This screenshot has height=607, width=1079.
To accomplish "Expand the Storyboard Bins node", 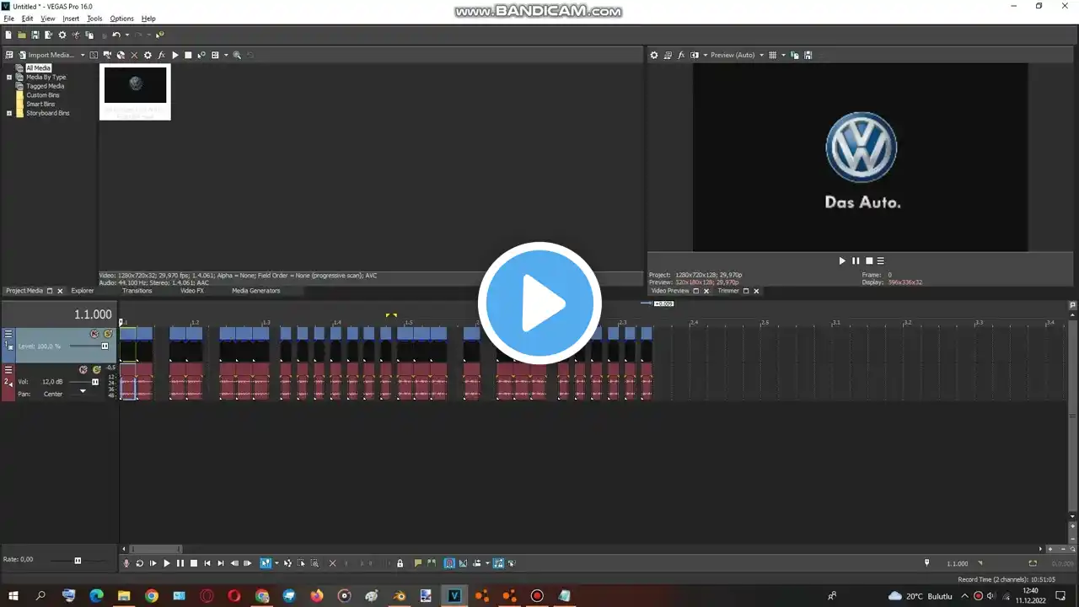I will click(9, 113).
